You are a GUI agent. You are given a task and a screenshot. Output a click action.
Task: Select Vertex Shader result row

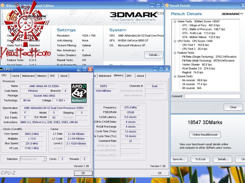pyautogui.click(x=197, y=65)
